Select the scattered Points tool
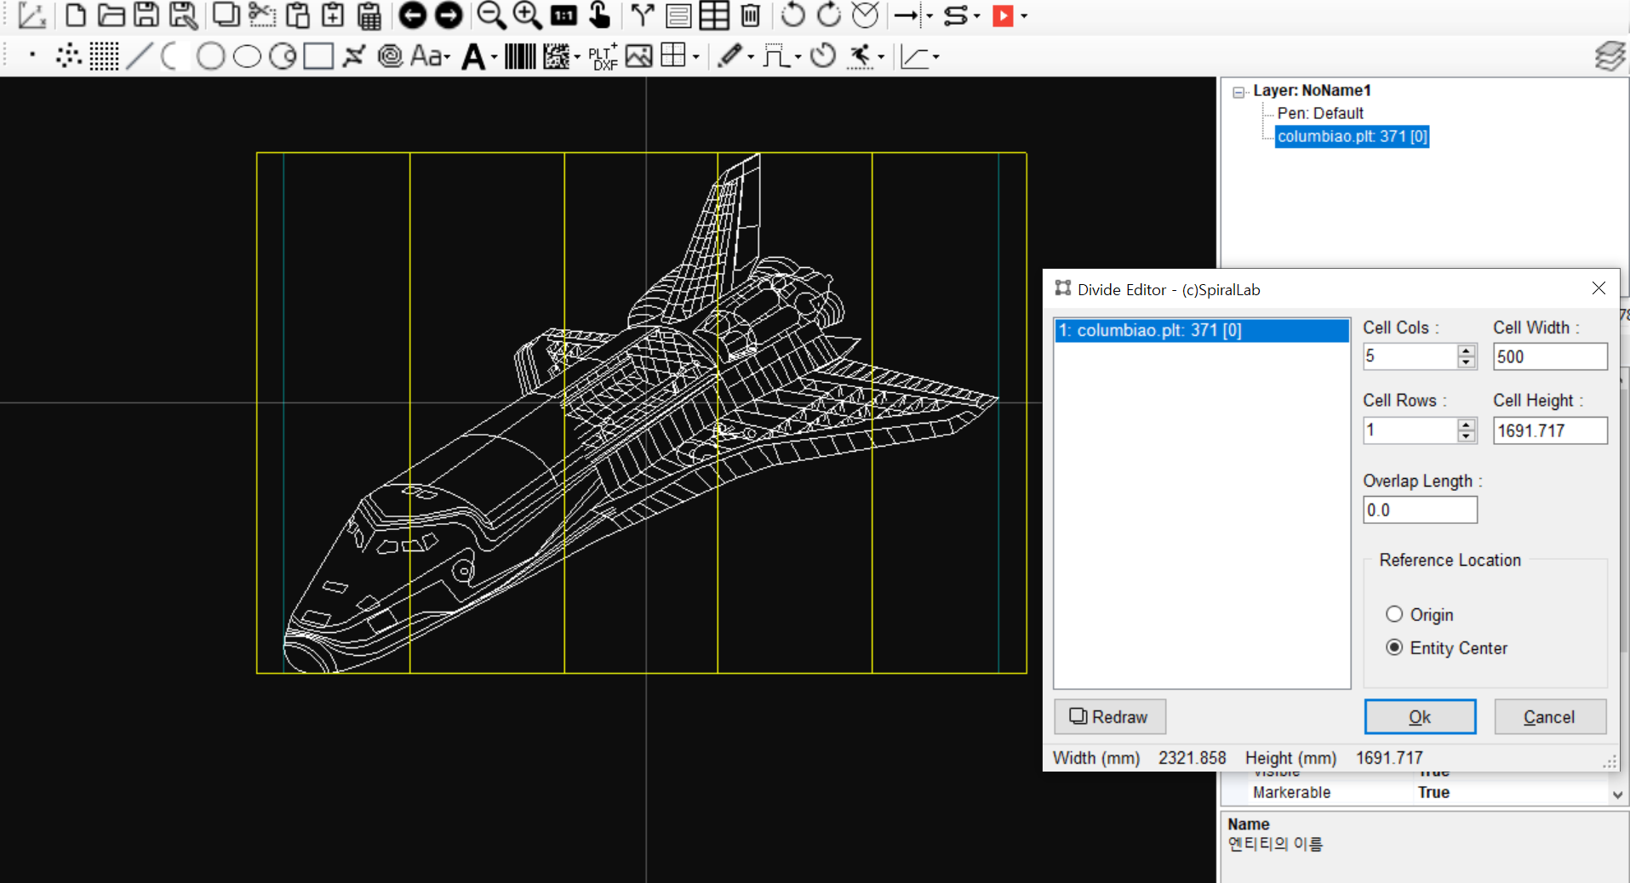Image resolution: width=1630 pixels, height=883 pixels. (x=68, y=56)
